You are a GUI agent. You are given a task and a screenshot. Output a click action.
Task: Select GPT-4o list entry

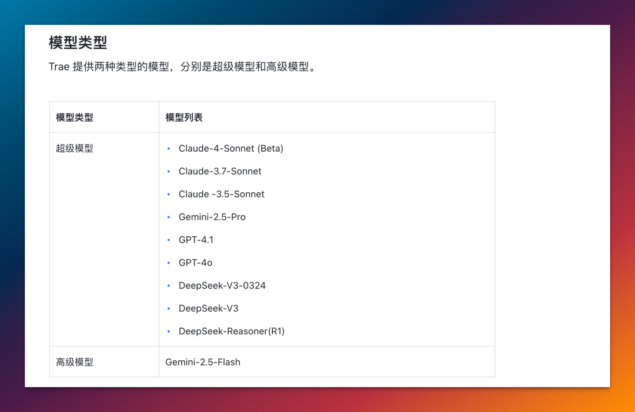[196, 263]
